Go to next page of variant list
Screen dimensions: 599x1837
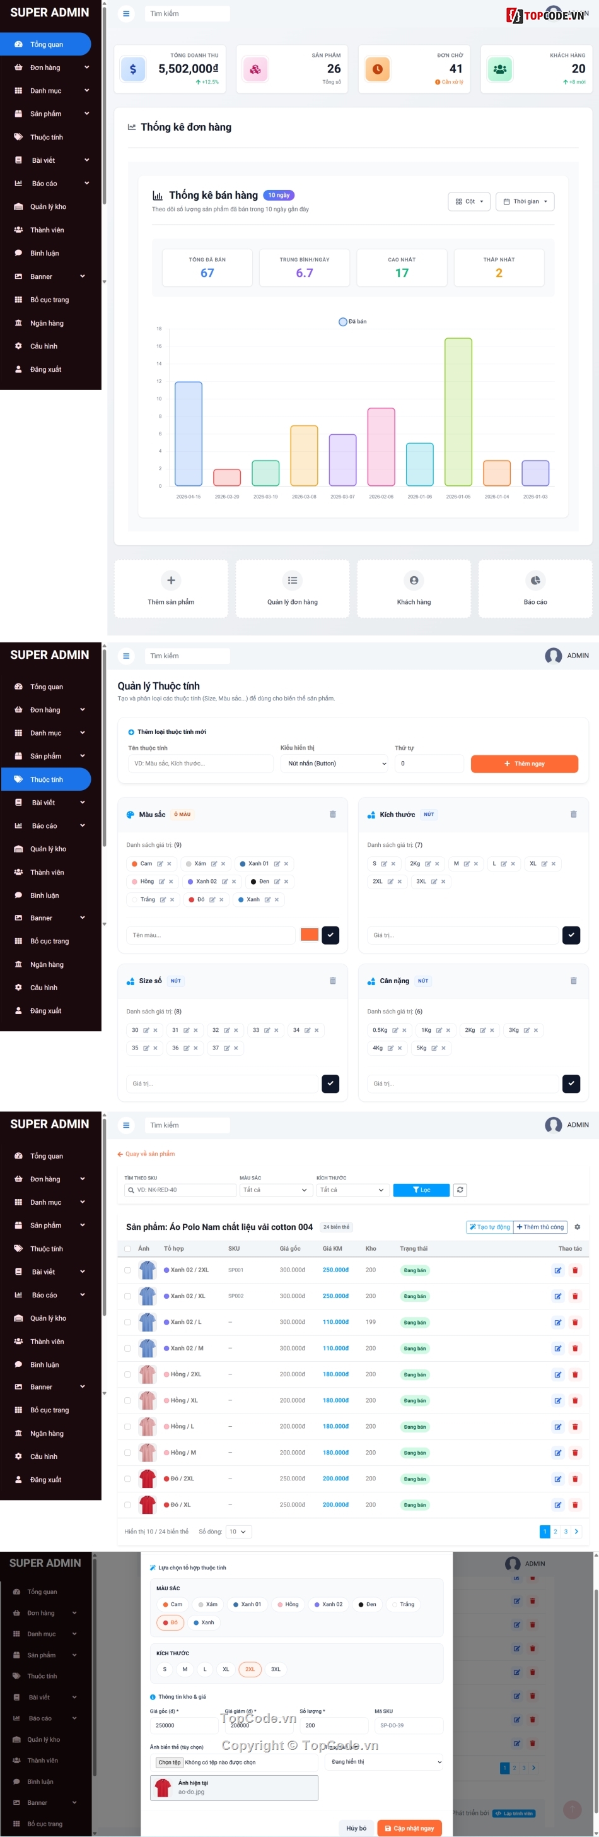576,1531
